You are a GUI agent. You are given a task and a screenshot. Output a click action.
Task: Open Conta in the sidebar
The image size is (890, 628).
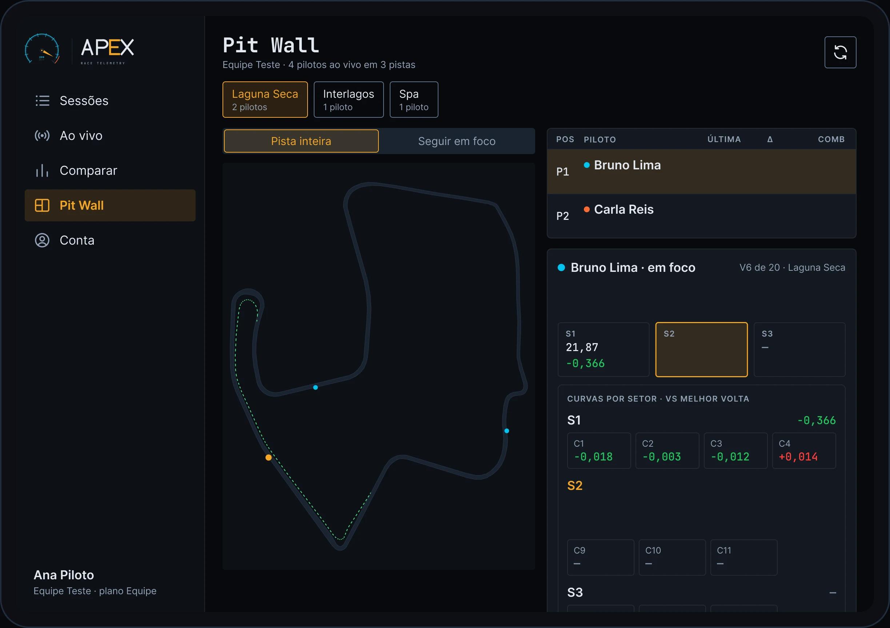point(110,240)
